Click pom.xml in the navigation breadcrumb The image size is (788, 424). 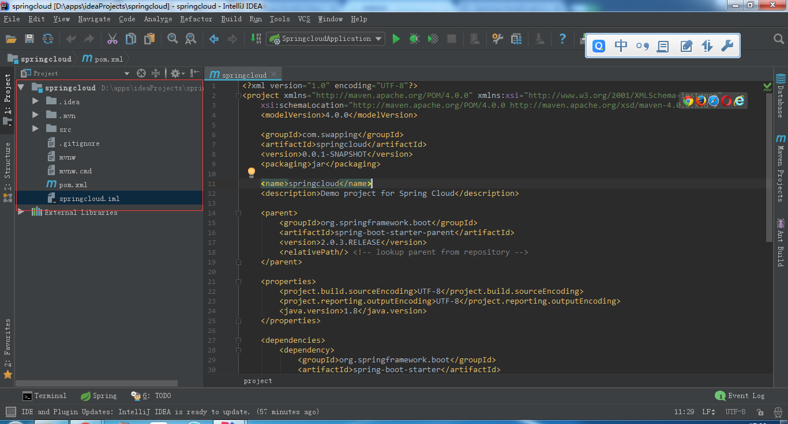103,59
